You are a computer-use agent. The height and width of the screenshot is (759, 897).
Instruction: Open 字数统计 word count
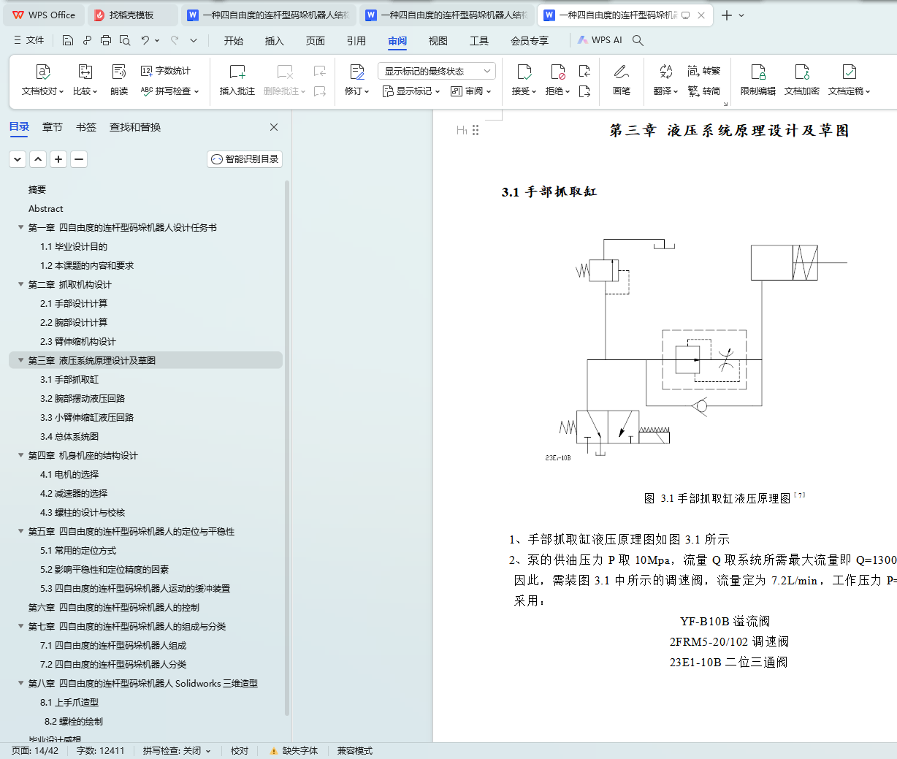(166, 71)
